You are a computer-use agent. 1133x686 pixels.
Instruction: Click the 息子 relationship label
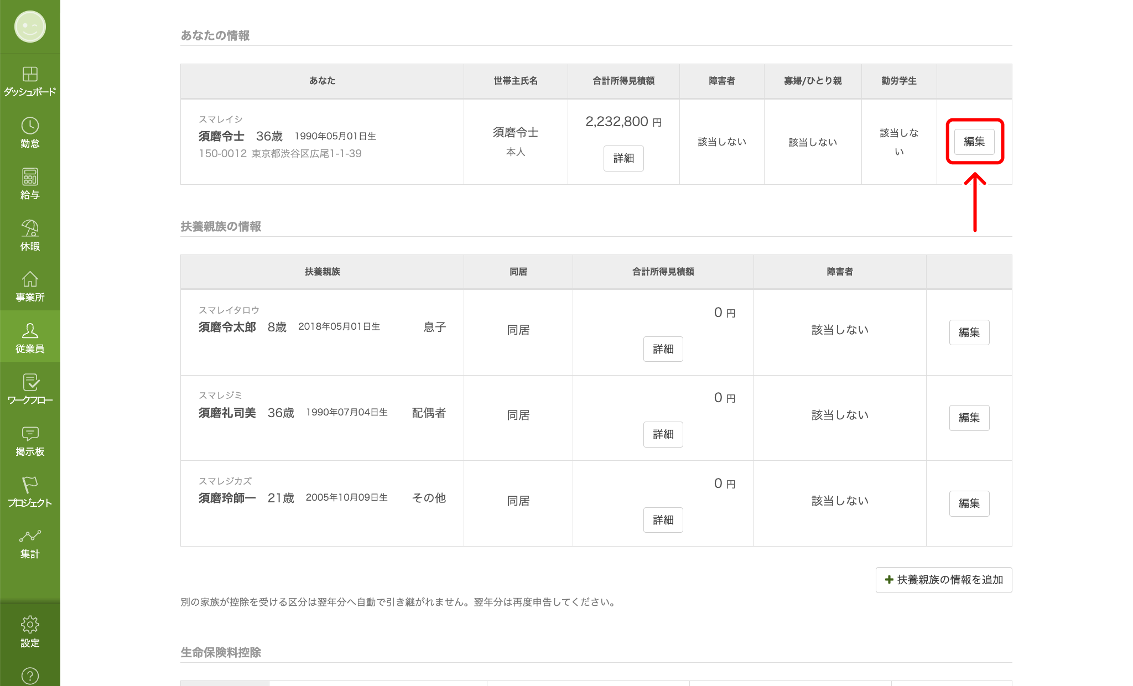pos(435,327)
